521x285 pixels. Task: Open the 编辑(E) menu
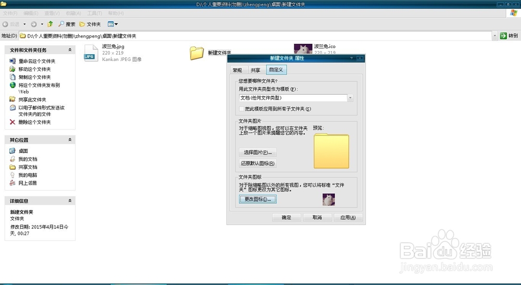(31, 14)
